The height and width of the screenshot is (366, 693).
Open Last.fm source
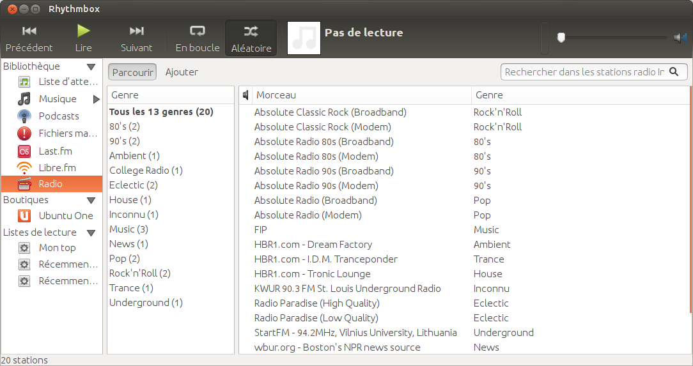(52, 151)
